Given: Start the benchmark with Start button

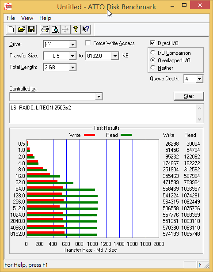Looking at the screenshot, I should pyautogui.click(x=189, y=96).
